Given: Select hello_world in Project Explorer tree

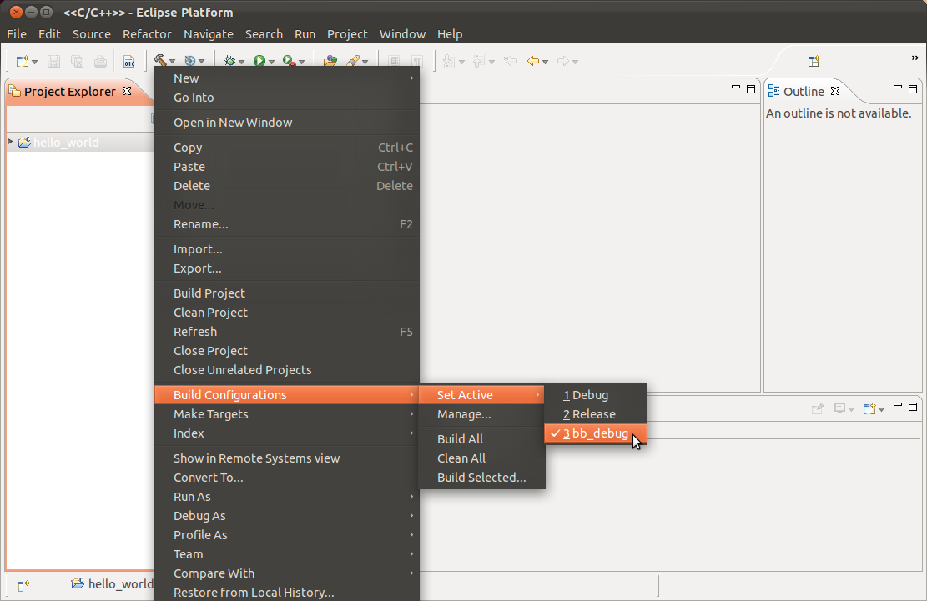Looking at the screenshot, I should (66, 143).
